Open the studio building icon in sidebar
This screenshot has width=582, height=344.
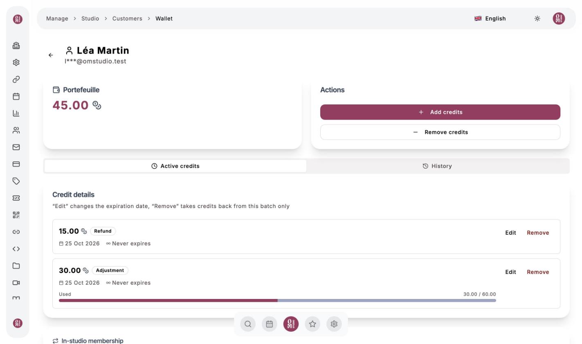click(16, 45)
